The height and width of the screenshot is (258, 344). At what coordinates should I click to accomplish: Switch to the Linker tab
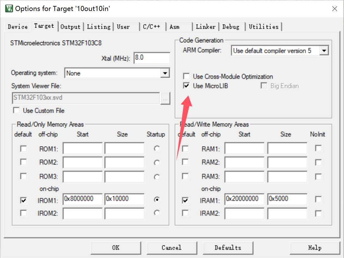(206, 27)
